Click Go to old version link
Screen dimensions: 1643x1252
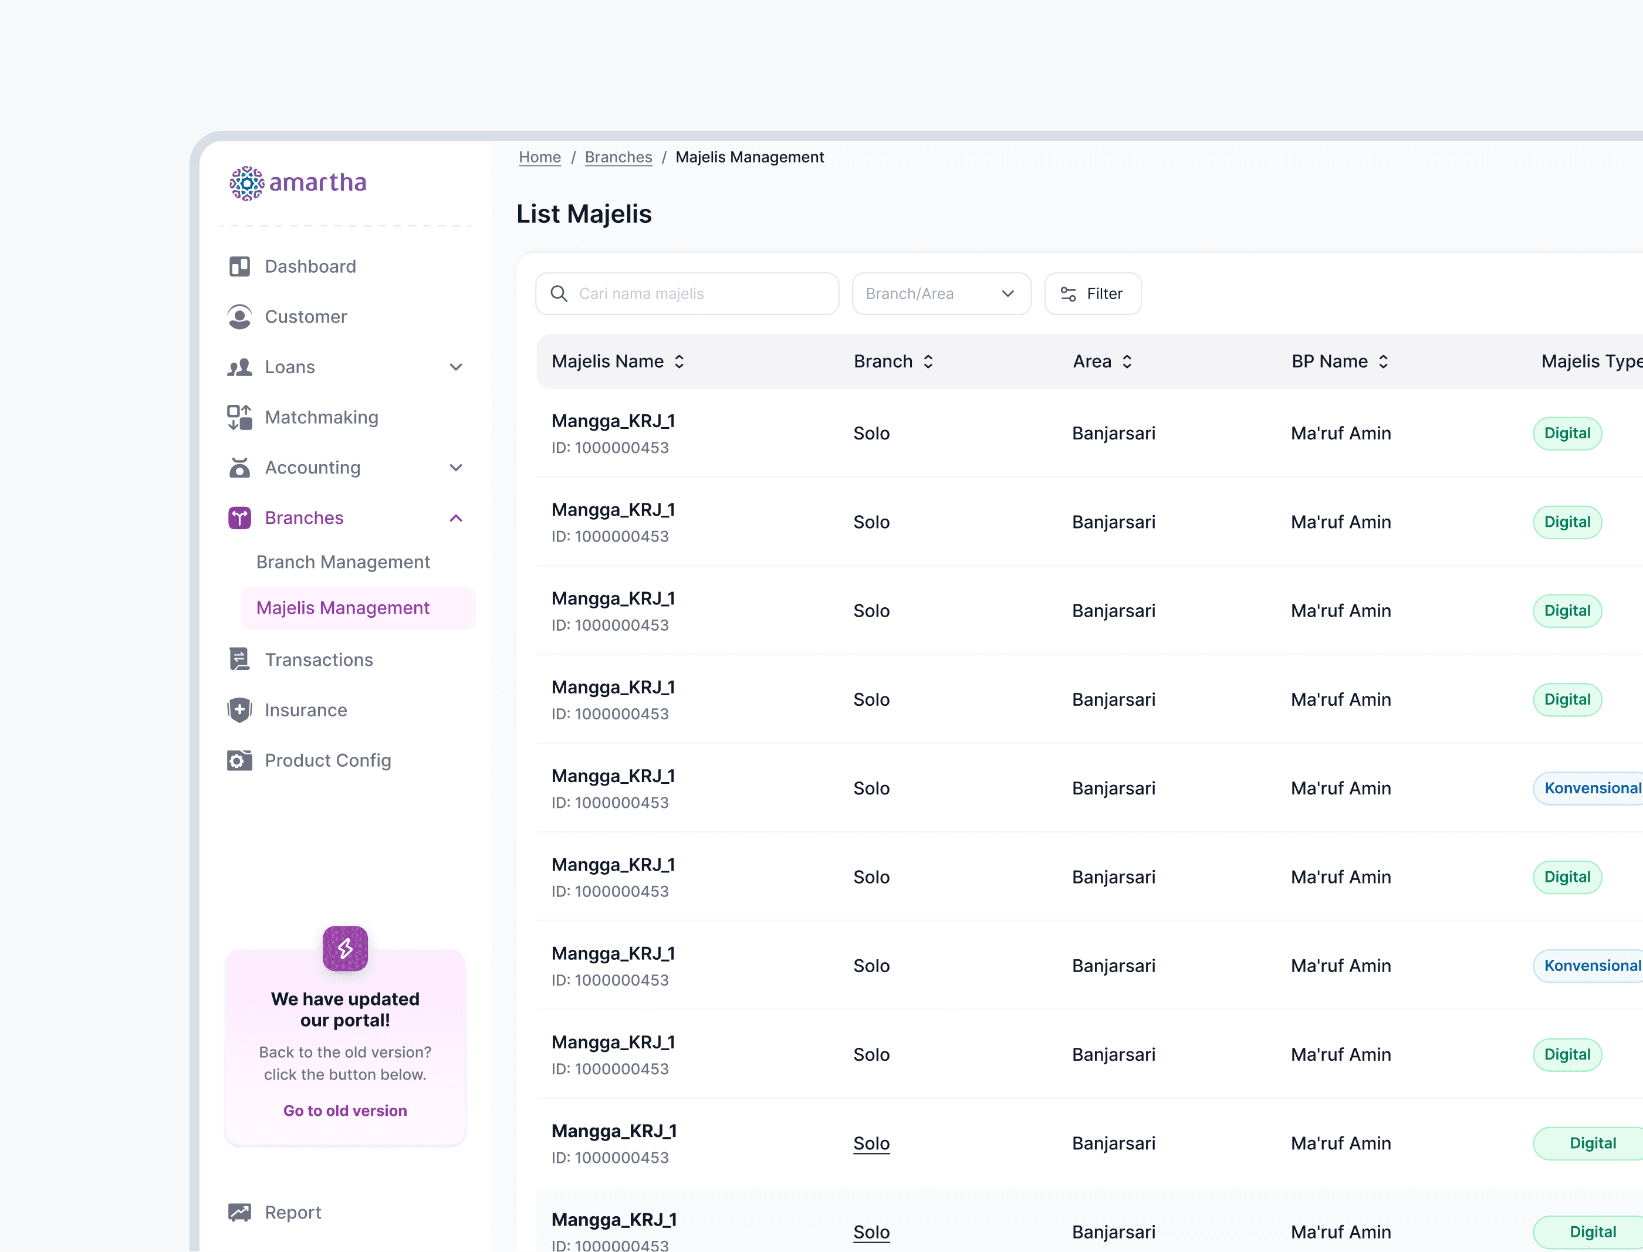pos(345,1111)
